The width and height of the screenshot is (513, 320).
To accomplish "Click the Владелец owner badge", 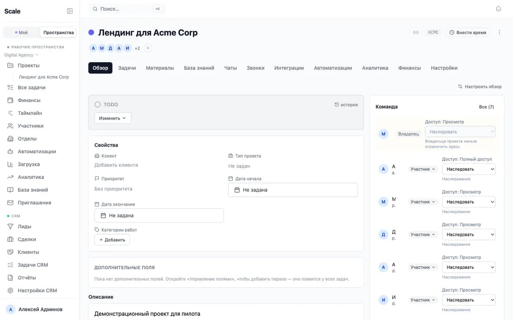I will 408,134.
